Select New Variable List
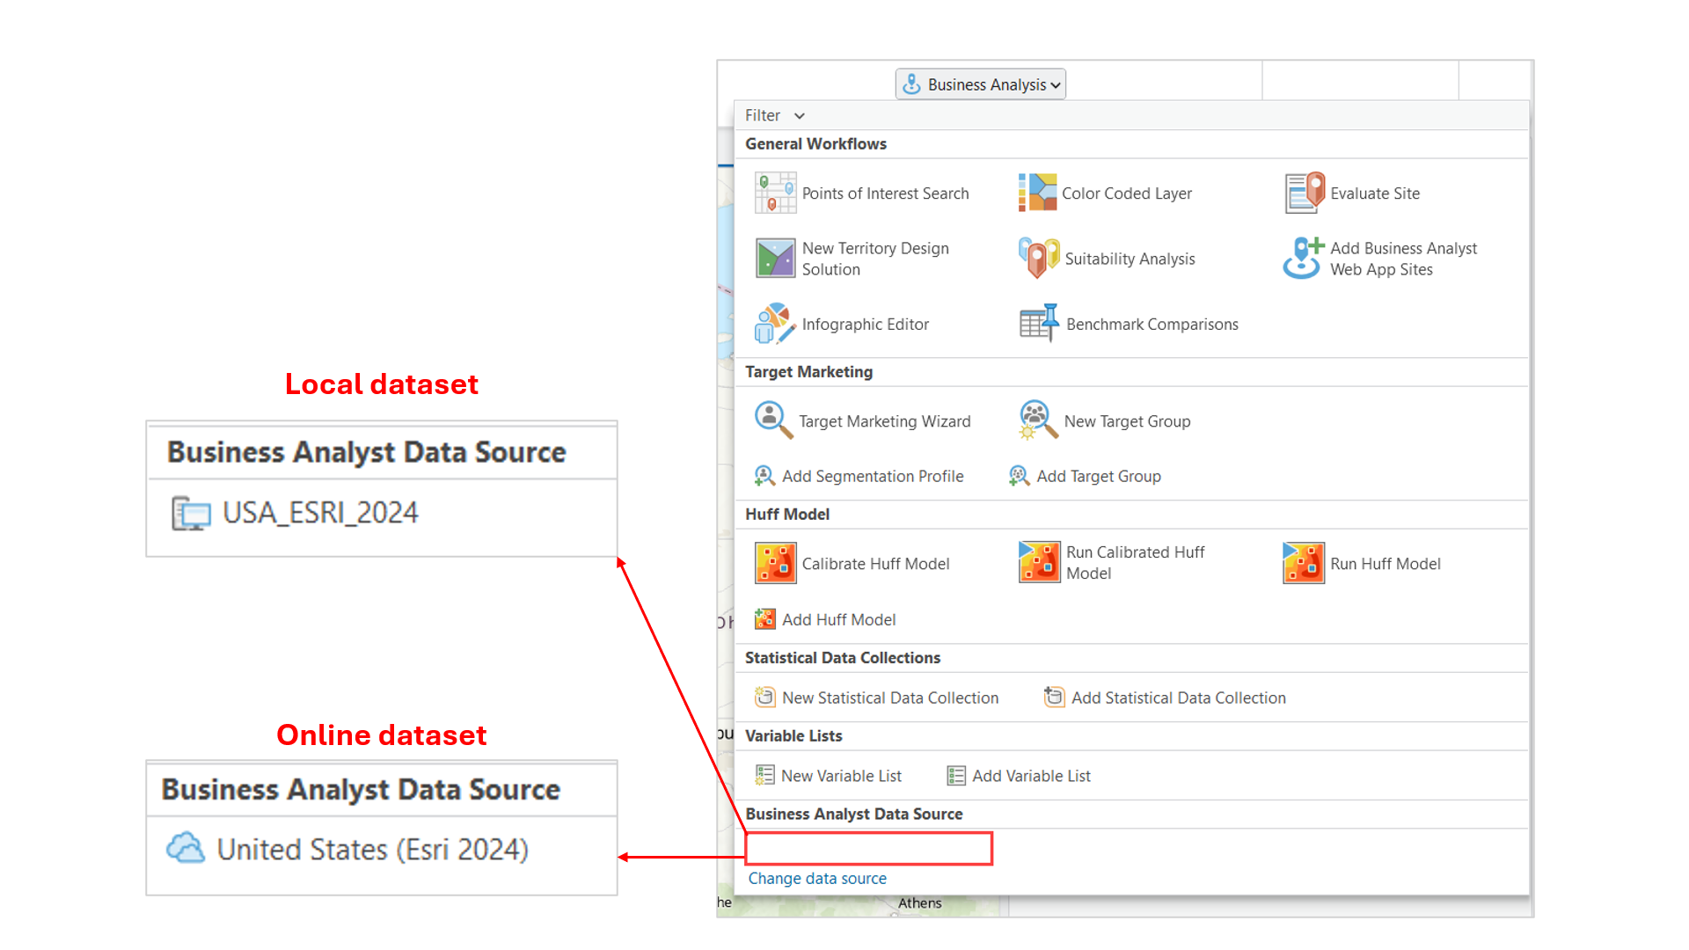 (841, 776)
